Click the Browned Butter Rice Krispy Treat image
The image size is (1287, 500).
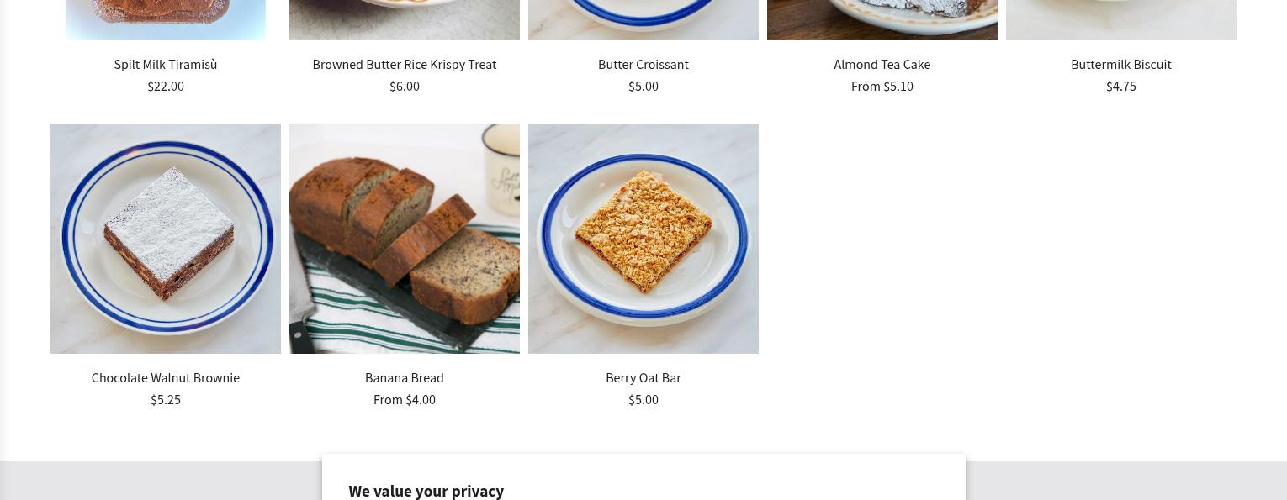click(405, 19)
